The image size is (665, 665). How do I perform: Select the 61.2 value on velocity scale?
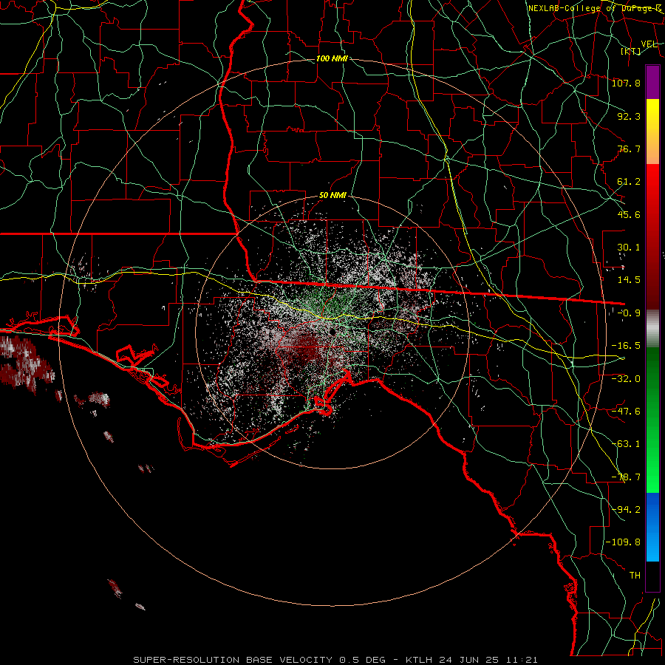[629, 182]
